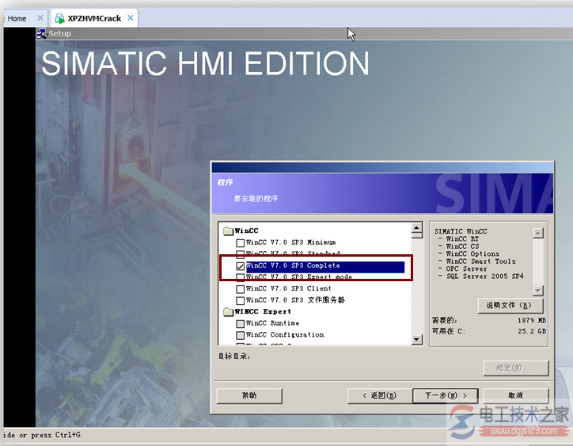The image size is (573, 446).
Task: Click the 1879 MB required value
Action: click(x=532, y=321)
